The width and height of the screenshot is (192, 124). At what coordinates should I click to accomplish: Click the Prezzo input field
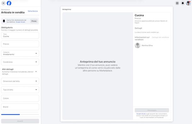pos(20,44)
